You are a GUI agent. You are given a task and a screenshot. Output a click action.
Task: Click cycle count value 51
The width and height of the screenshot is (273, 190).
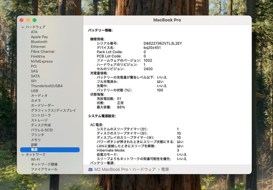119,99
